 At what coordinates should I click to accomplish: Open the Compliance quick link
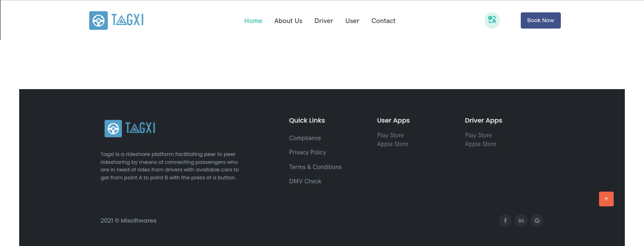pos(305,138)
